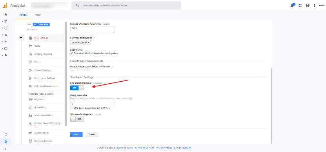326x152 pixels.
Task: Open Conversions flag icon in sidebar
Action: pyautogui.click(x=6, y=55)
